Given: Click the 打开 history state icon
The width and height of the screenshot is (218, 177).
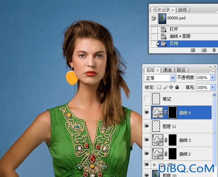Looking at the screenshot, I should tap(163, 30).
